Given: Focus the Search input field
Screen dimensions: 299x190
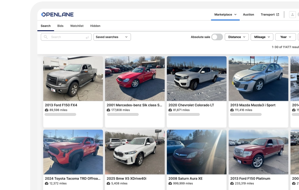Looking at the screenshot, I should (x=66, y=37).
